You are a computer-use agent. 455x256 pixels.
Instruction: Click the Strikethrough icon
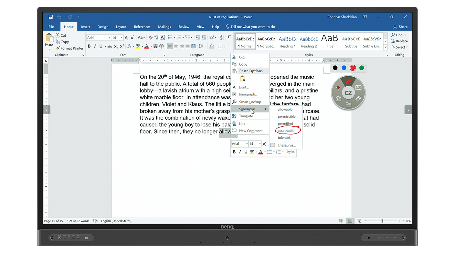point(110,46)
